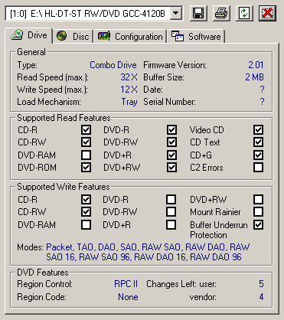The height and width of the screenshot is (320, 284).
Task: Select the 'Combo Drive' type value
Action: [x=113, y=65]
